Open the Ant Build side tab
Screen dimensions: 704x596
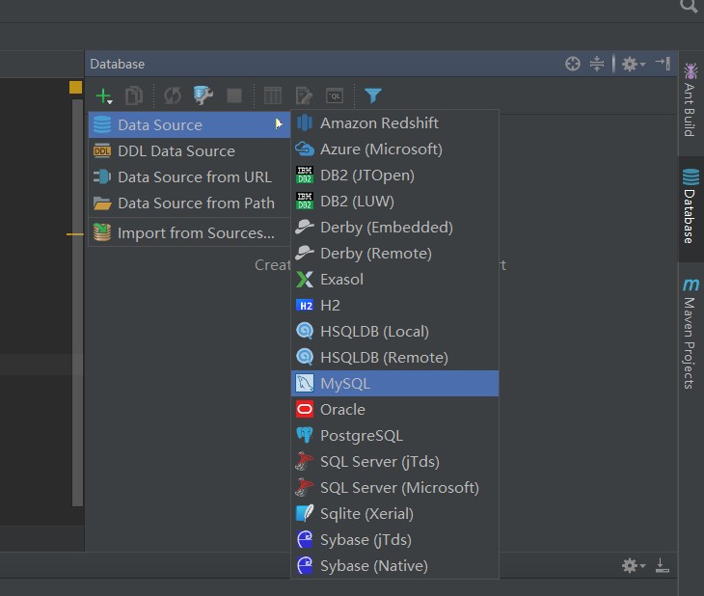click(x=690, y=99)
